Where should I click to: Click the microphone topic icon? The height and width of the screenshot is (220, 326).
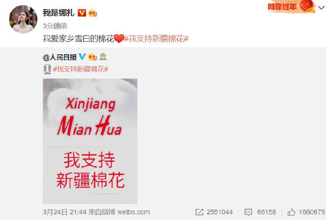click(x=47, y=69)
